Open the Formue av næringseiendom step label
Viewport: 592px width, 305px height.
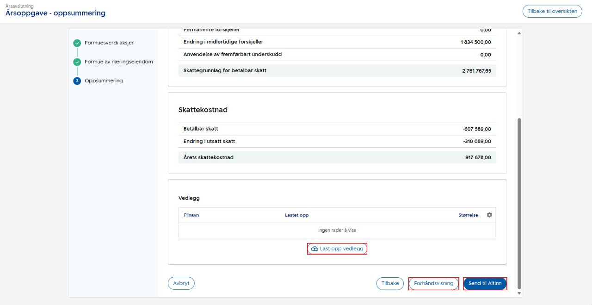118,62
